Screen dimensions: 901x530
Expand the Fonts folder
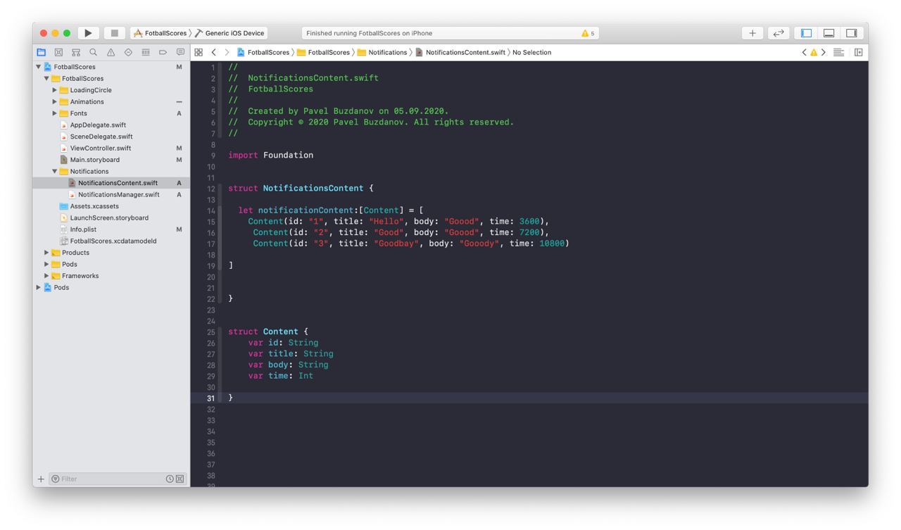[55, 113]
